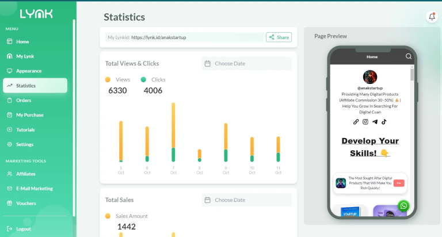
Task: Click the search icon in phone preview
Action: [x=409, y=56]
